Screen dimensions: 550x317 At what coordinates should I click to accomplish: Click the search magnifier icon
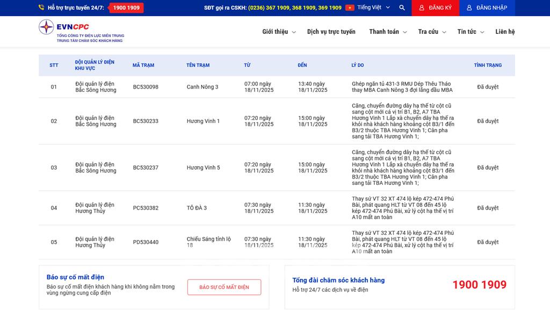[x=402, y=8]
